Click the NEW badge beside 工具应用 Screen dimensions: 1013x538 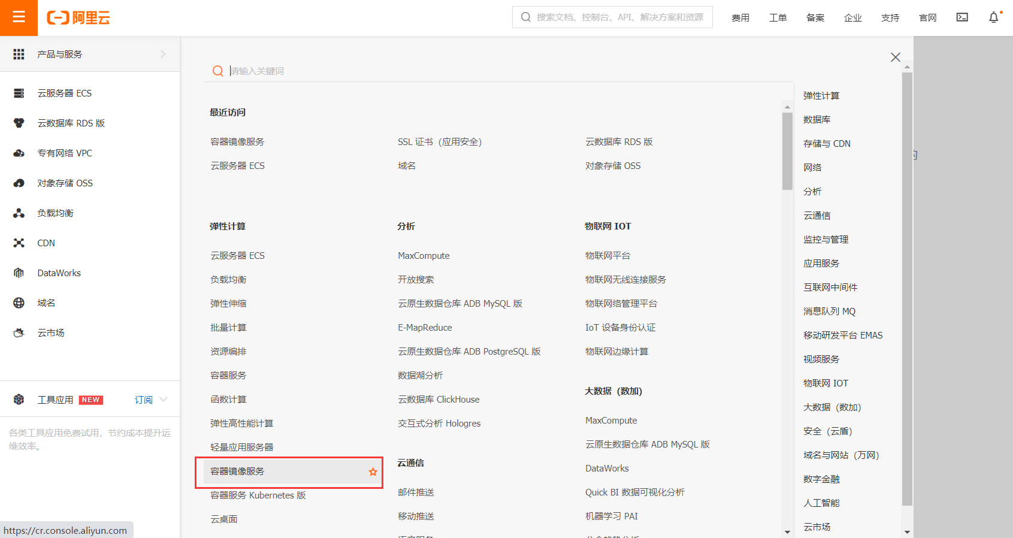(91, 400)
